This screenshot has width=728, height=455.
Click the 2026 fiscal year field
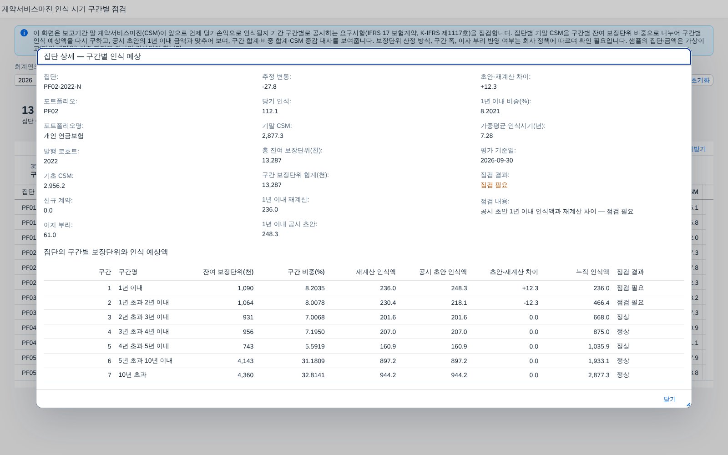[25, 80]
